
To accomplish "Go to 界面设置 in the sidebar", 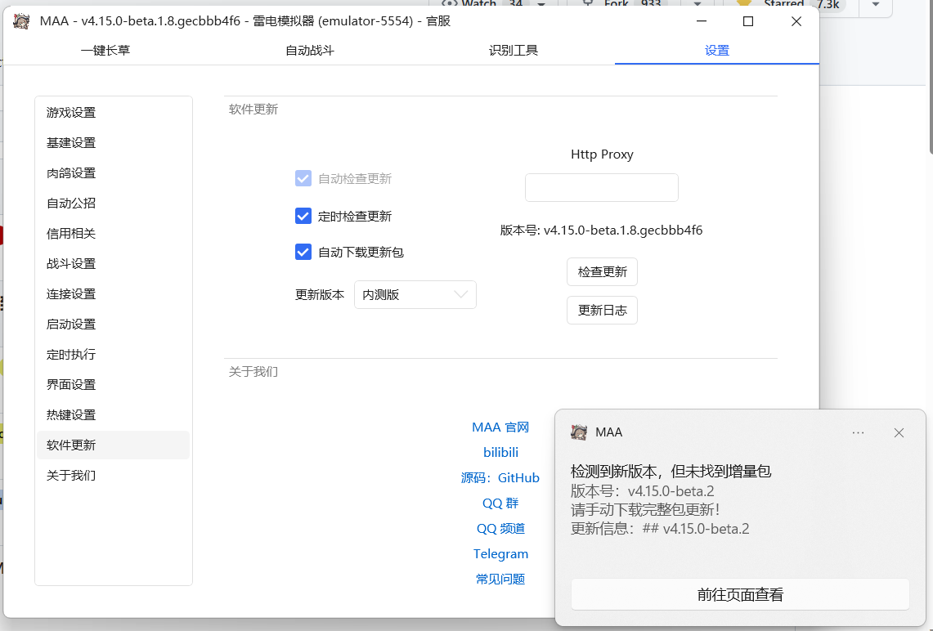I will (x=113, y=385).
